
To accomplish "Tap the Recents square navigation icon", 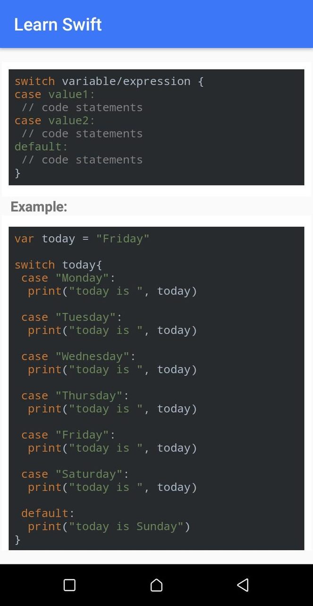I will (69, 585).
